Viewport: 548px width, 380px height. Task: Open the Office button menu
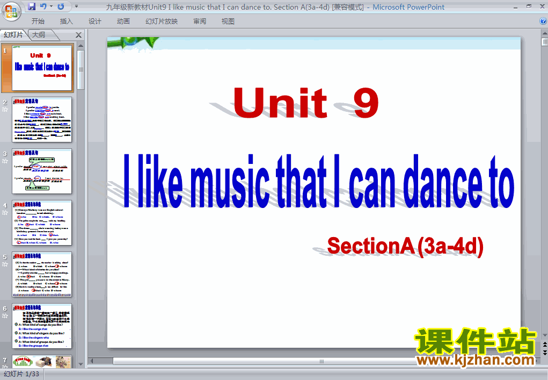click(x=11, y=11)
